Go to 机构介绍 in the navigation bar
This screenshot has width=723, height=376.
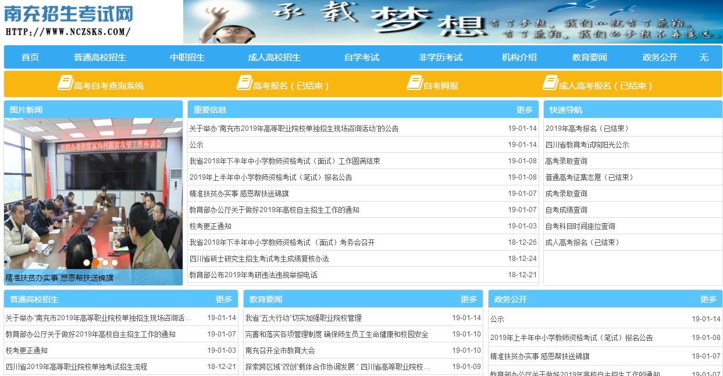coord(519,58)
